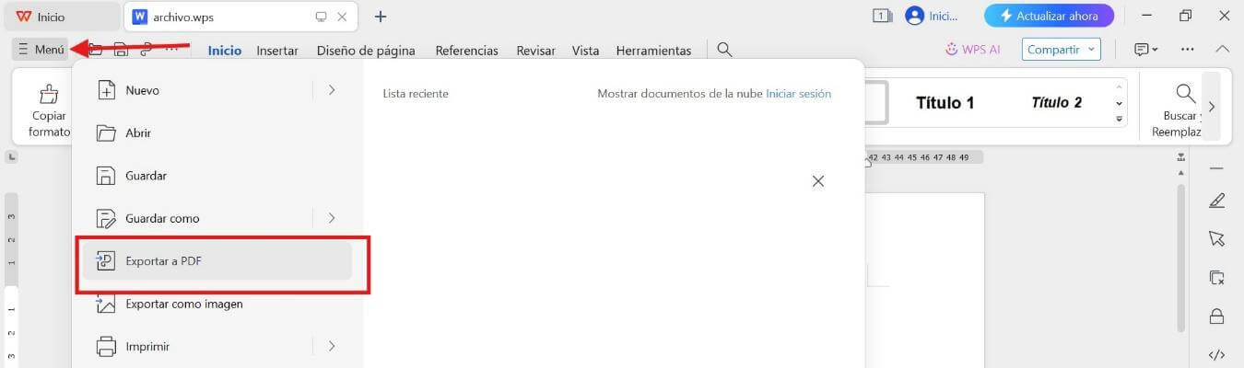This screenshot has width=1244, height=368.
Task: Expand ribbon overflow right arrow
Action: 1212,107
